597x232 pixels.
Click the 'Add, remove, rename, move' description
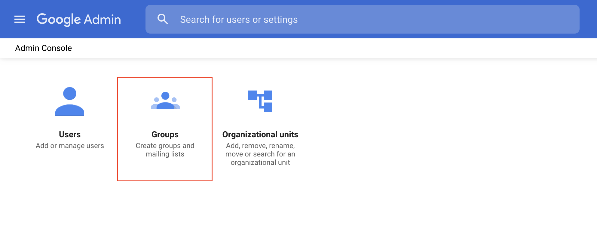[x=260, y=154]
